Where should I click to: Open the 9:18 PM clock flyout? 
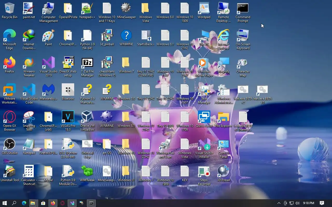pos(309,203)
